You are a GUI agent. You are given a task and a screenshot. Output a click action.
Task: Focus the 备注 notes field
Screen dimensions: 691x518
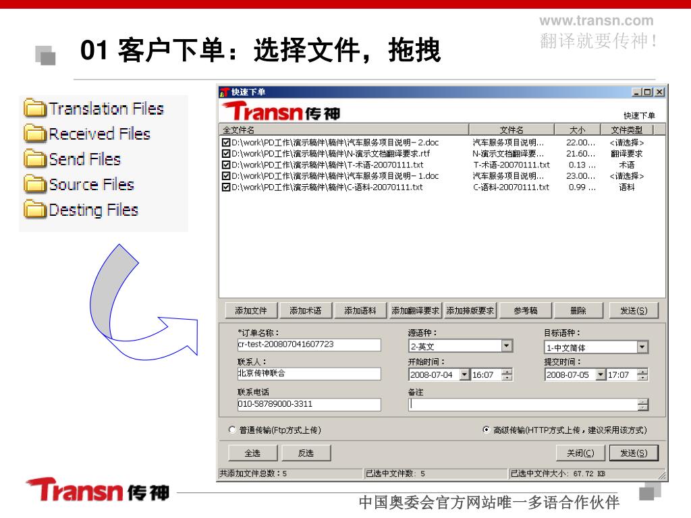(x=523, y=405)
